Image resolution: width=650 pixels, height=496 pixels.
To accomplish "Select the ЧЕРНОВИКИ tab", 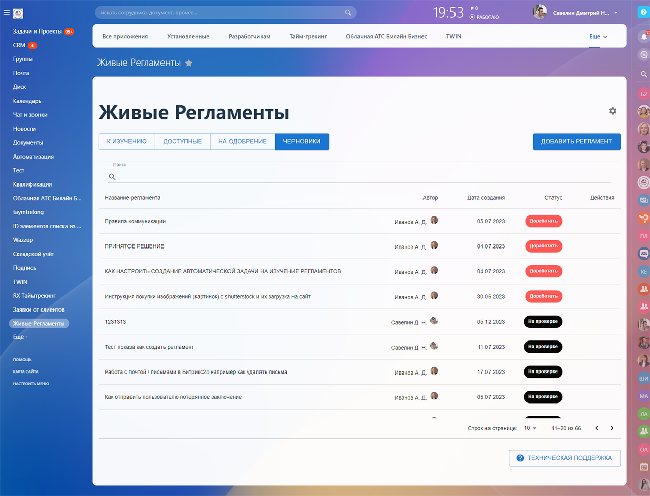I will click(x=302, y=142).
